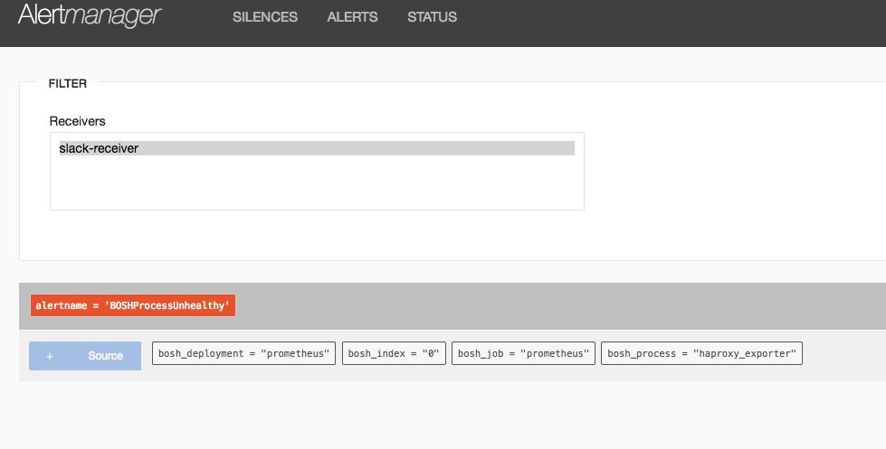Image resolution: width=886 pixels, height=449 pixels.
Task: Click the bosh_index = "0" label
Action: 394,353
